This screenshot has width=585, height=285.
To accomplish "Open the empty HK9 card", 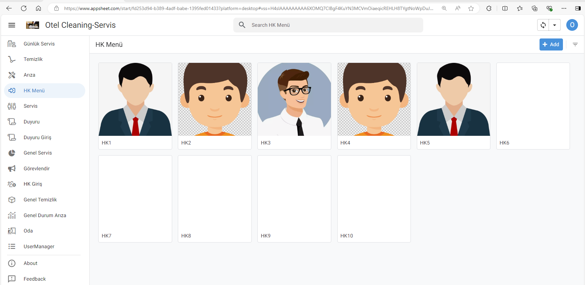I will (x=295, y=199).
